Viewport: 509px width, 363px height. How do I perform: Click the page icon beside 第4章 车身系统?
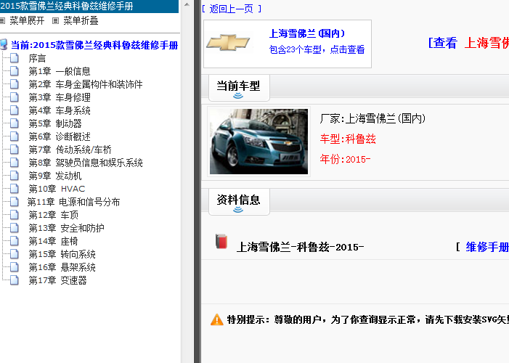click(x=15, y=110)
